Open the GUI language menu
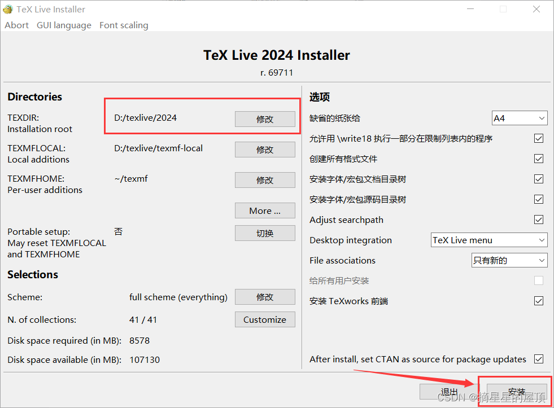Image resolution: width=554 pixels, height=408 pixels. (64, 25)
